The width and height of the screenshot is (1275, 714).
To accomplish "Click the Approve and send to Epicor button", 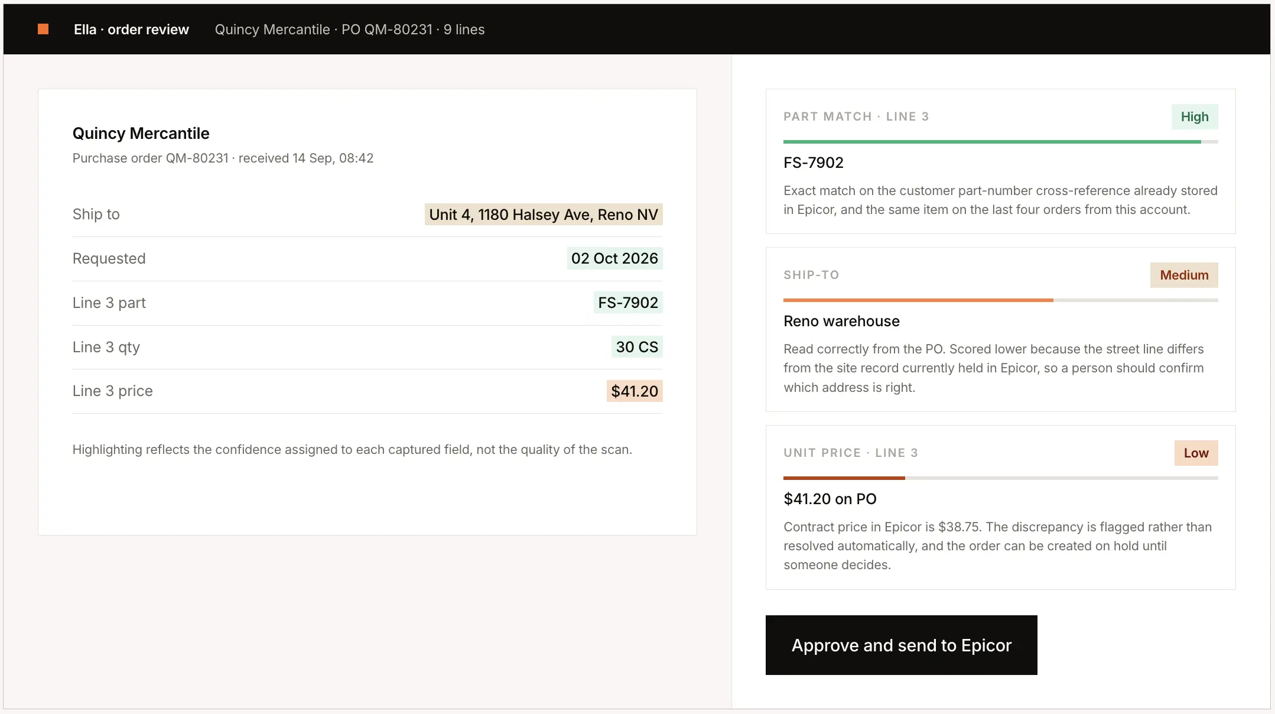I will pyautogui.click(x=901, y=645).
